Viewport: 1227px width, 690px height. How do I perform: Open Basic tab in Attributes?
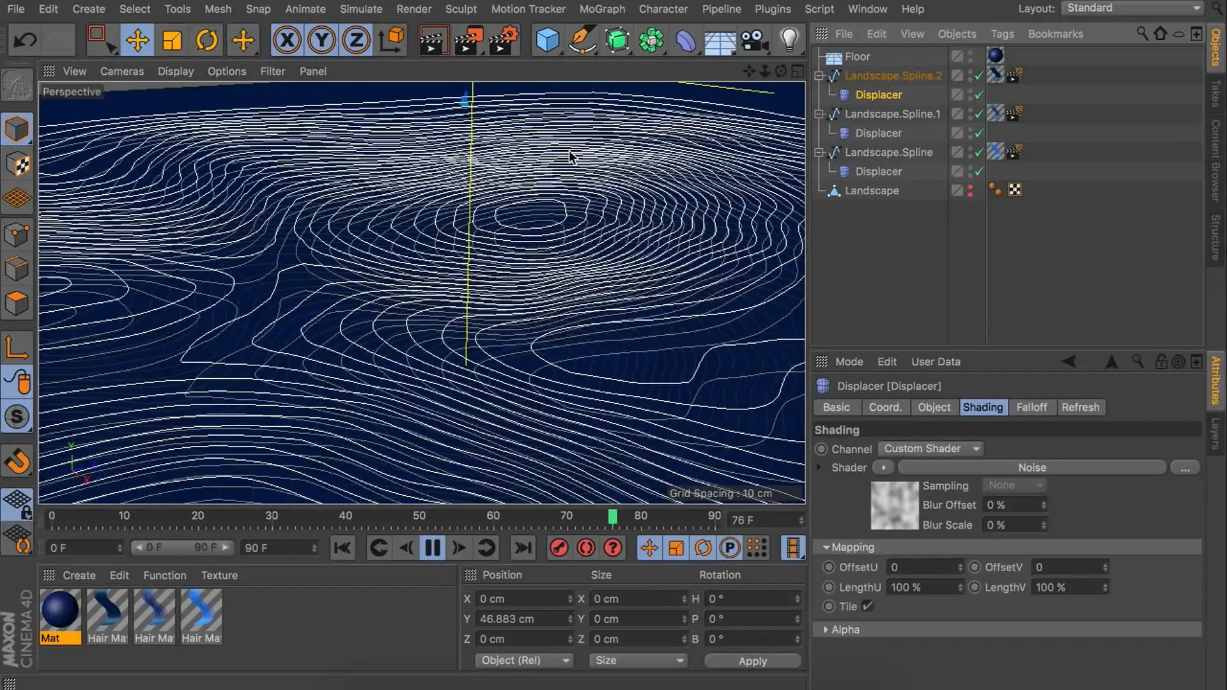(x=836, y=407)
